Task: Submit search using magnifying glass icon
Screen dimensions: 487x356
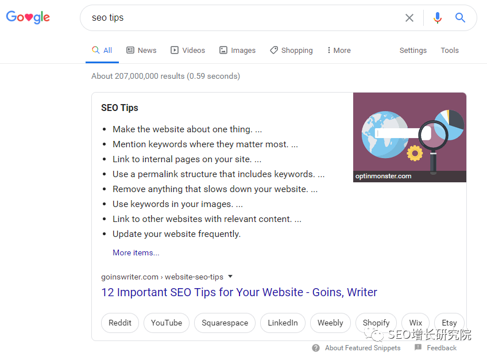Action: tap(460, 18)
